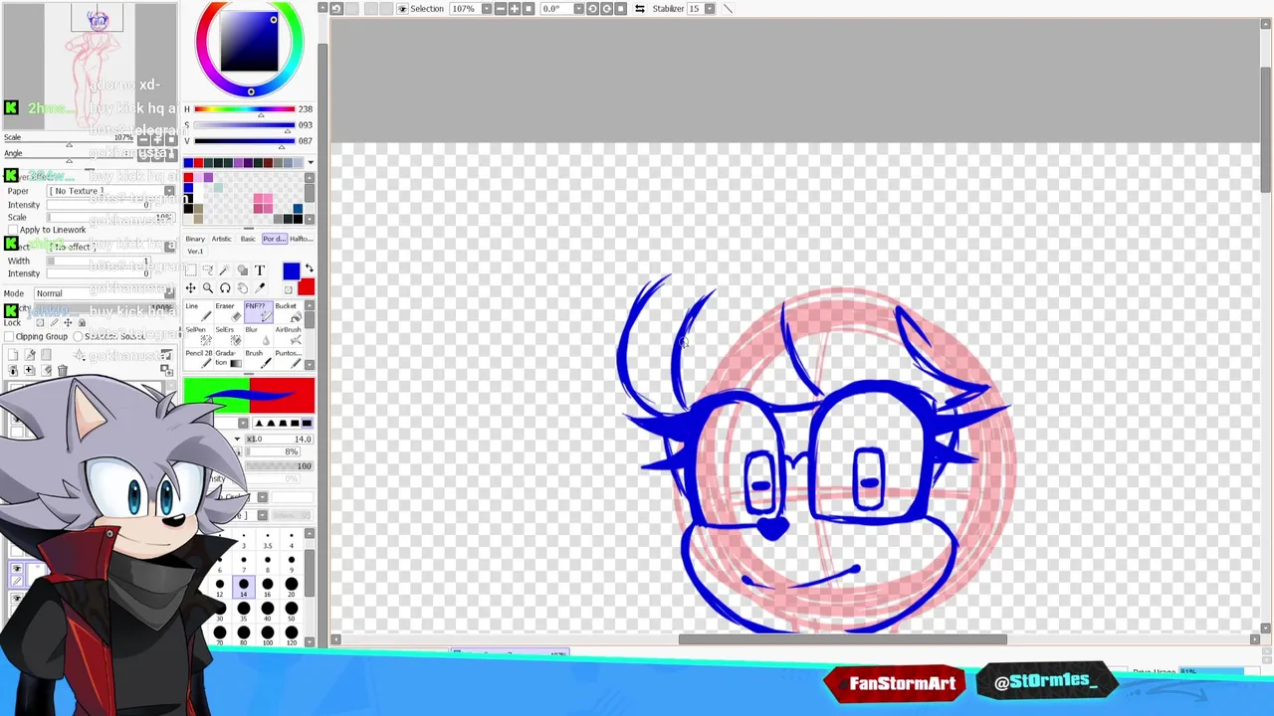Viewport: 1274px width, 716px height.
Task: Swap foreground and background colors
Action: click(309, 268)
